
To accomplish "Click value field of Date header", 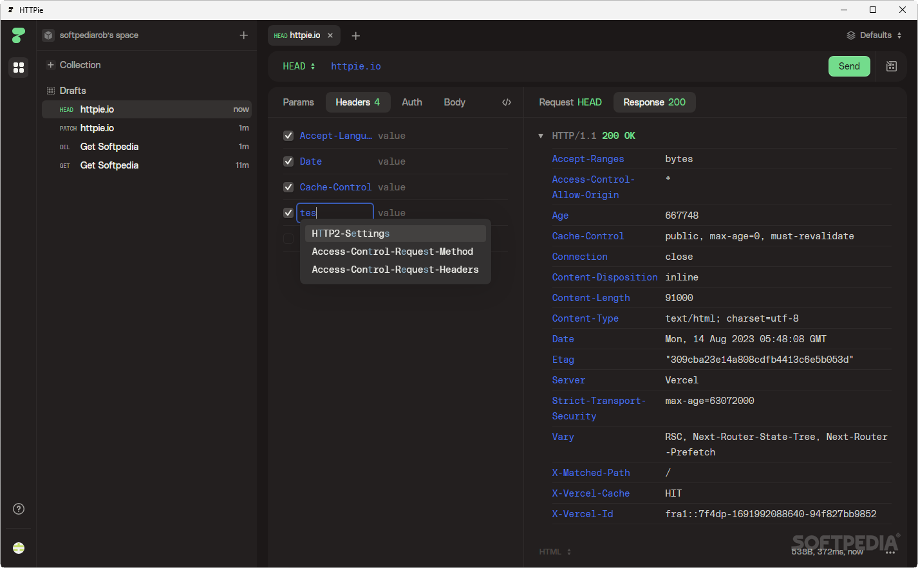I will pos(442,161).
